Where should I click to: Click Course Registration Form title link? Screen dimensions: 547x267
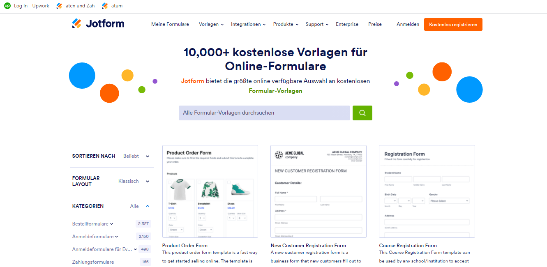tap(408, 246)
